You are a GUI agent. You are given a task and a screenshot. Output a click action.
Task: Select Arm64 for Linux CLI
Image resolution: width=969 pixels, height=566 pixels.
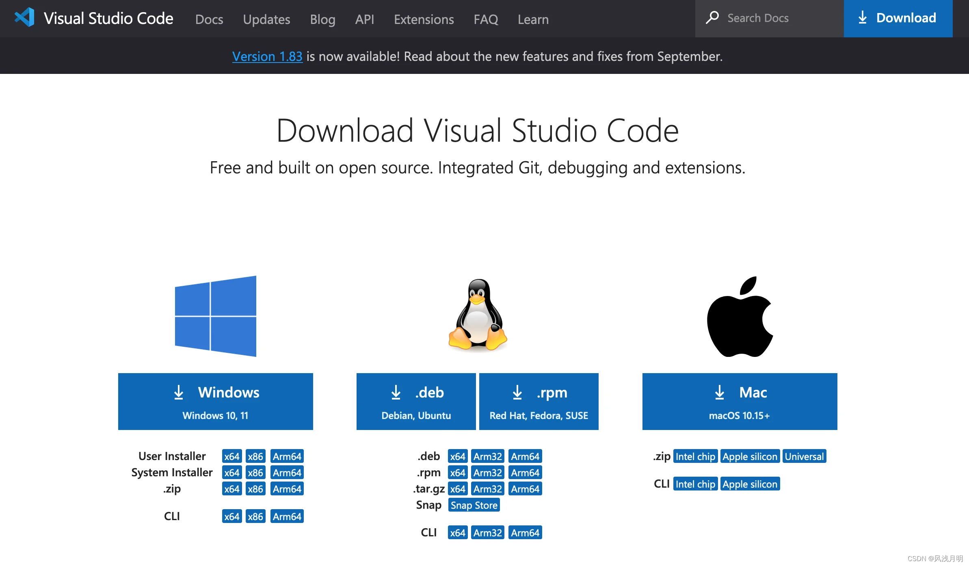[525, 533]
